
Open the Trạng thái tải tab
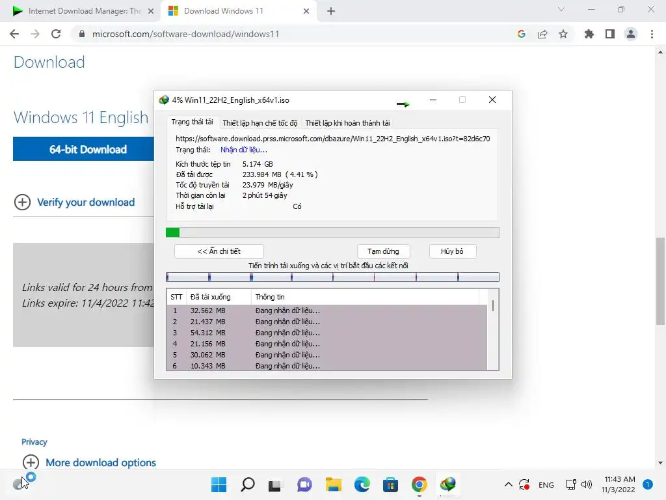pyautogui.click(x=192, y=122)
